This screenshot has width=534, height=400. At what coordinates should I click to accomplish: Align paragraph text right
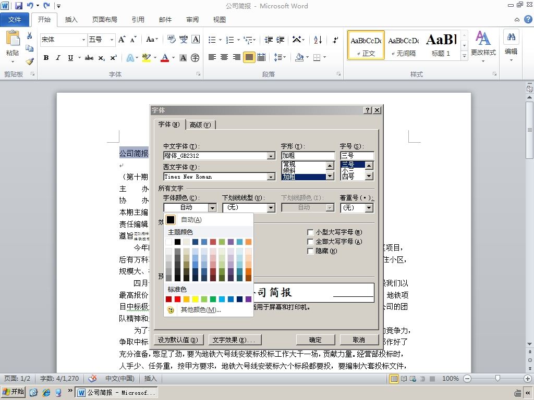(x=237, y=57)
